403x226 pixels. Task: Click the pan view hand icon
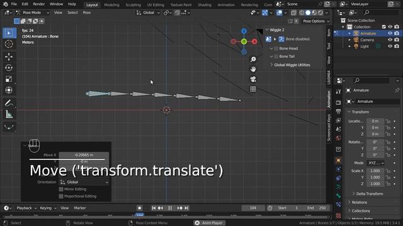pos(253,69)
